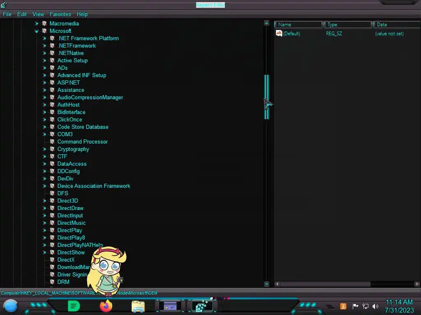Click the folder icon beside DirectMusic

click(x=52, y=223)
